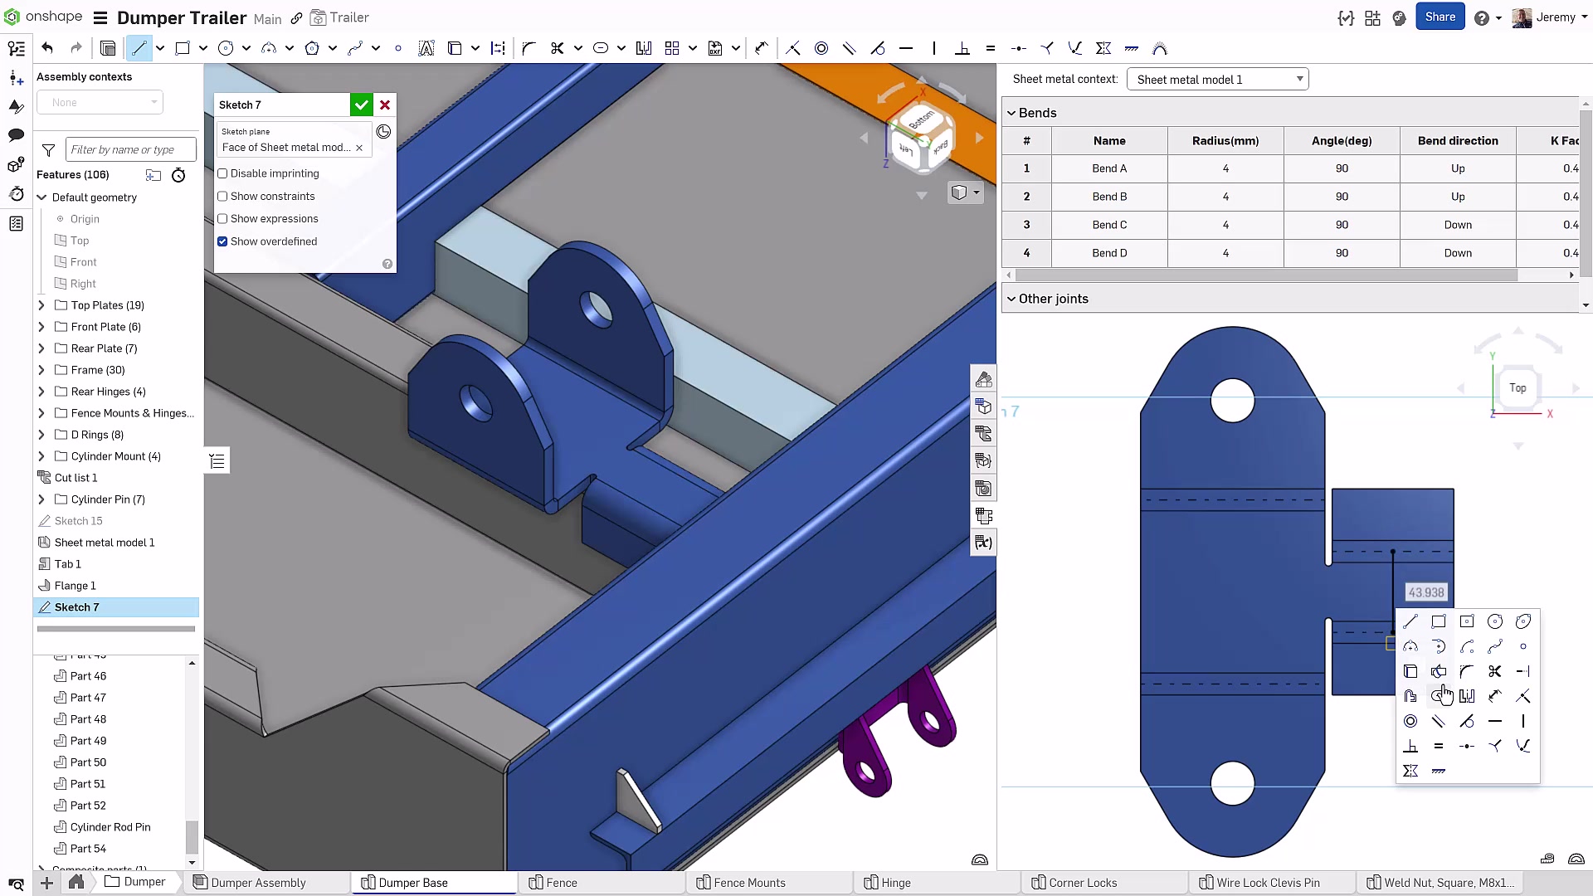Click the Undo arrow in the toolbar
The width and height of the screenshot is (1593, 896).
click(47, 48)
